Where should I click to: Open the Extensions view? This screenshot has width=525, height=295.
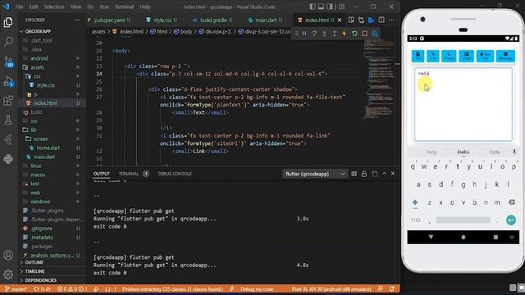point(8,100)
